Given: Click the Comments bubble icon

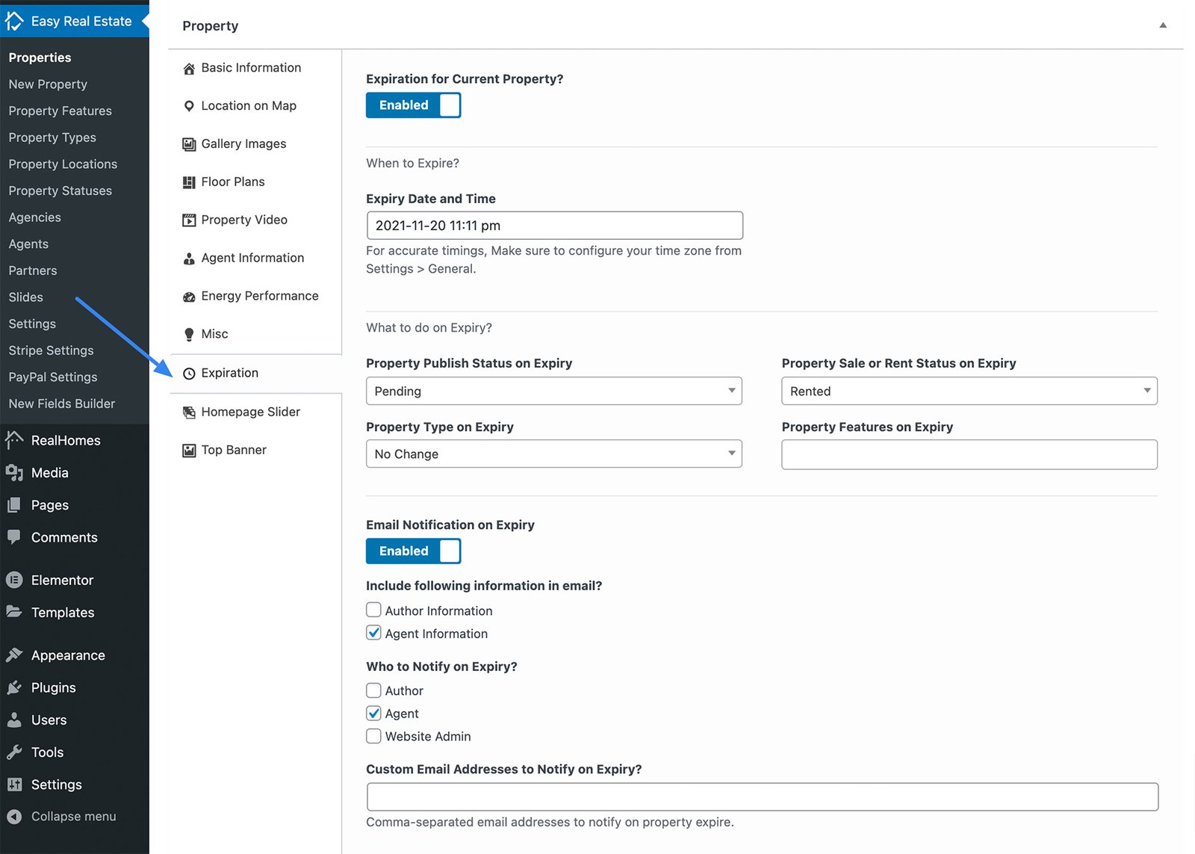Looking at the screenshot, I should [x=14, y=536].
